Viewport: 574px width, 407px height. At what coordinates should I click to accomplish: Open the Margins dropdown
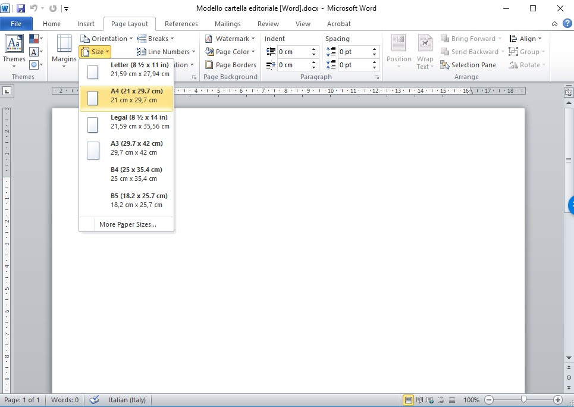click(64, 51)
